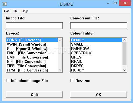
Task: Select PNG (File Conversion) device
Action: click(32, 53)
